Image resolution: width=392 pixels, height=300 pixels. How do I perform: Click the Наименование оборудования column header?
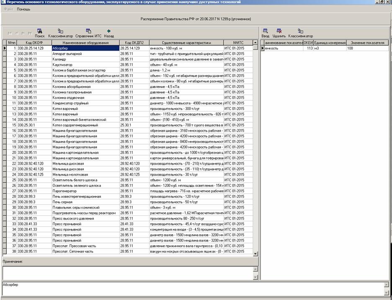pyautogui.click(x=85, y=43)
